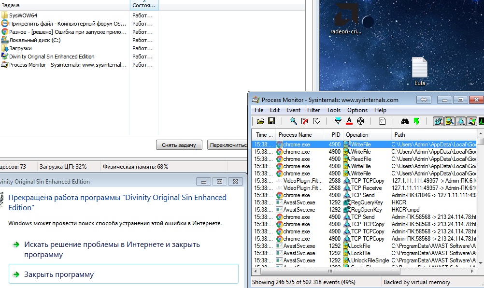Expand the Options menu
Screen dimensions: 484x288
pyautogui.click(x=357, y=110)
